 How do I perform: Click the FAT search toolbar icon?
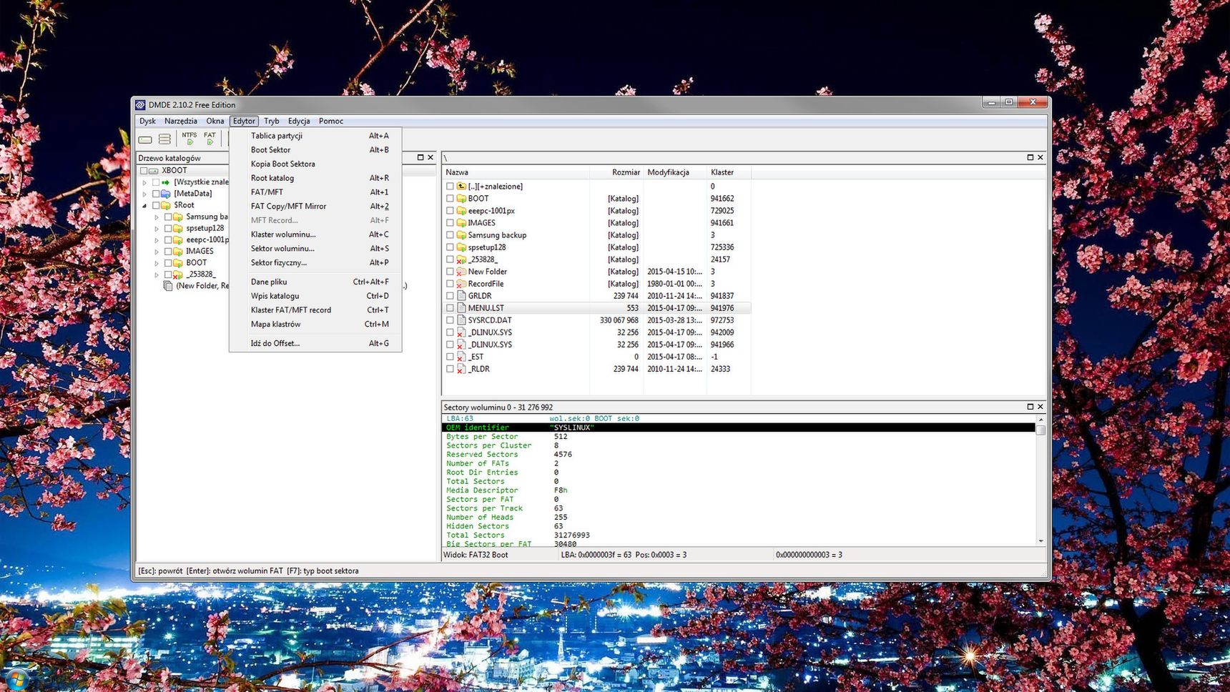tap(210, 139)
